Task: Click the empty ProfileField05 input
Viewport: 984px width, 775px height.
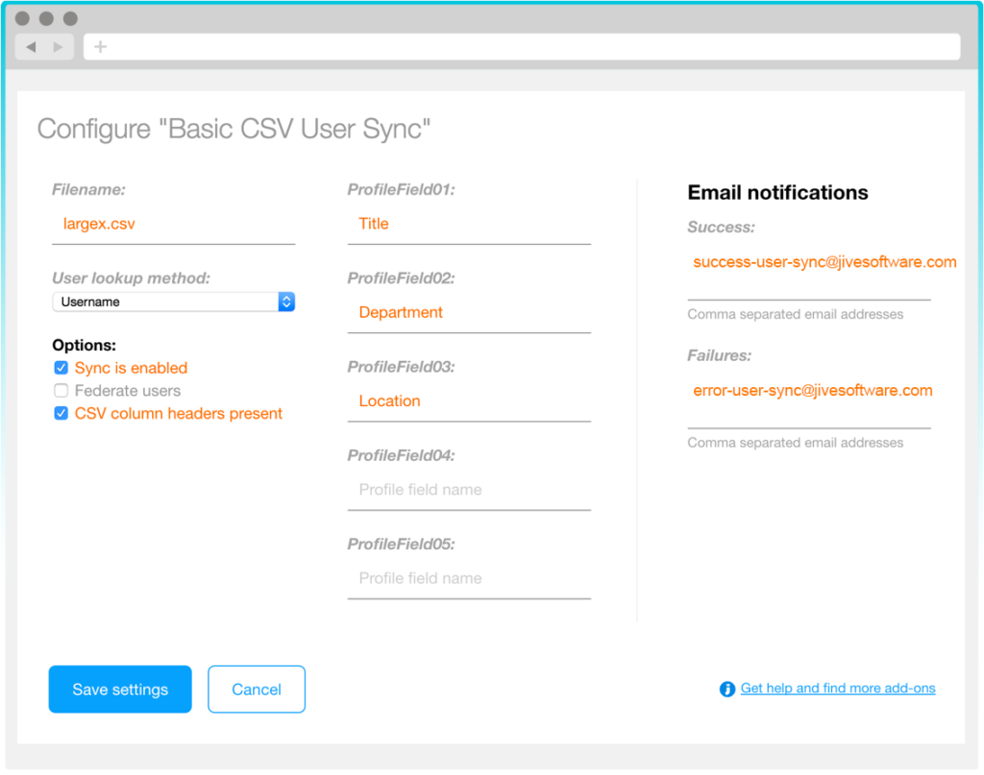Action: point(469,578)
